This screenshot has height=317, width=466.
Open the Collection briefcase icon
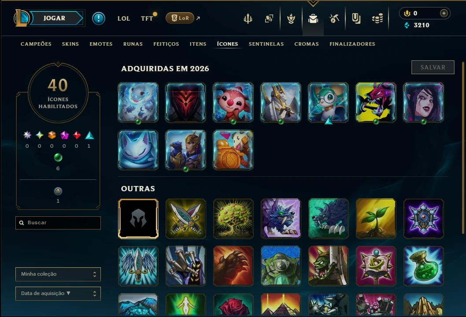pyautogui.click(x=313, y=18)
